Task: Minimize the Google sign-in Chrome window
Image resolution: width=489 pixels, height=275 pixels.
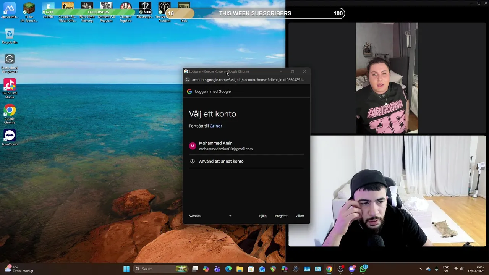Action: [281, 71]
